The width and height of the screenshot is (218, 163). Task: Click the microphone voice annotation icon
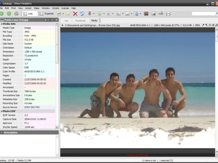coord(89,14)
